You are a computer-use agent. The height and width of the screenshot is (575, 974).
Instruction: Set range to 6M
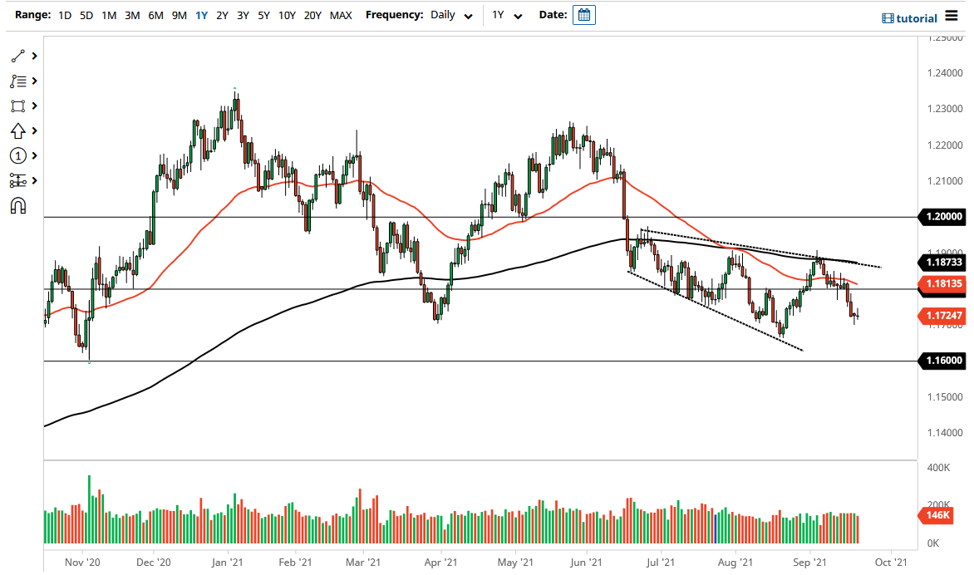(x=155, y=15)
